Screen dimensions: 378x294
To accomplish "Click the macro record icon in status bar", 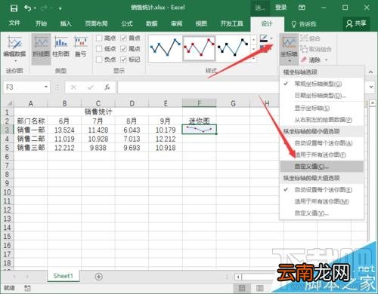I will coord(27,288).
